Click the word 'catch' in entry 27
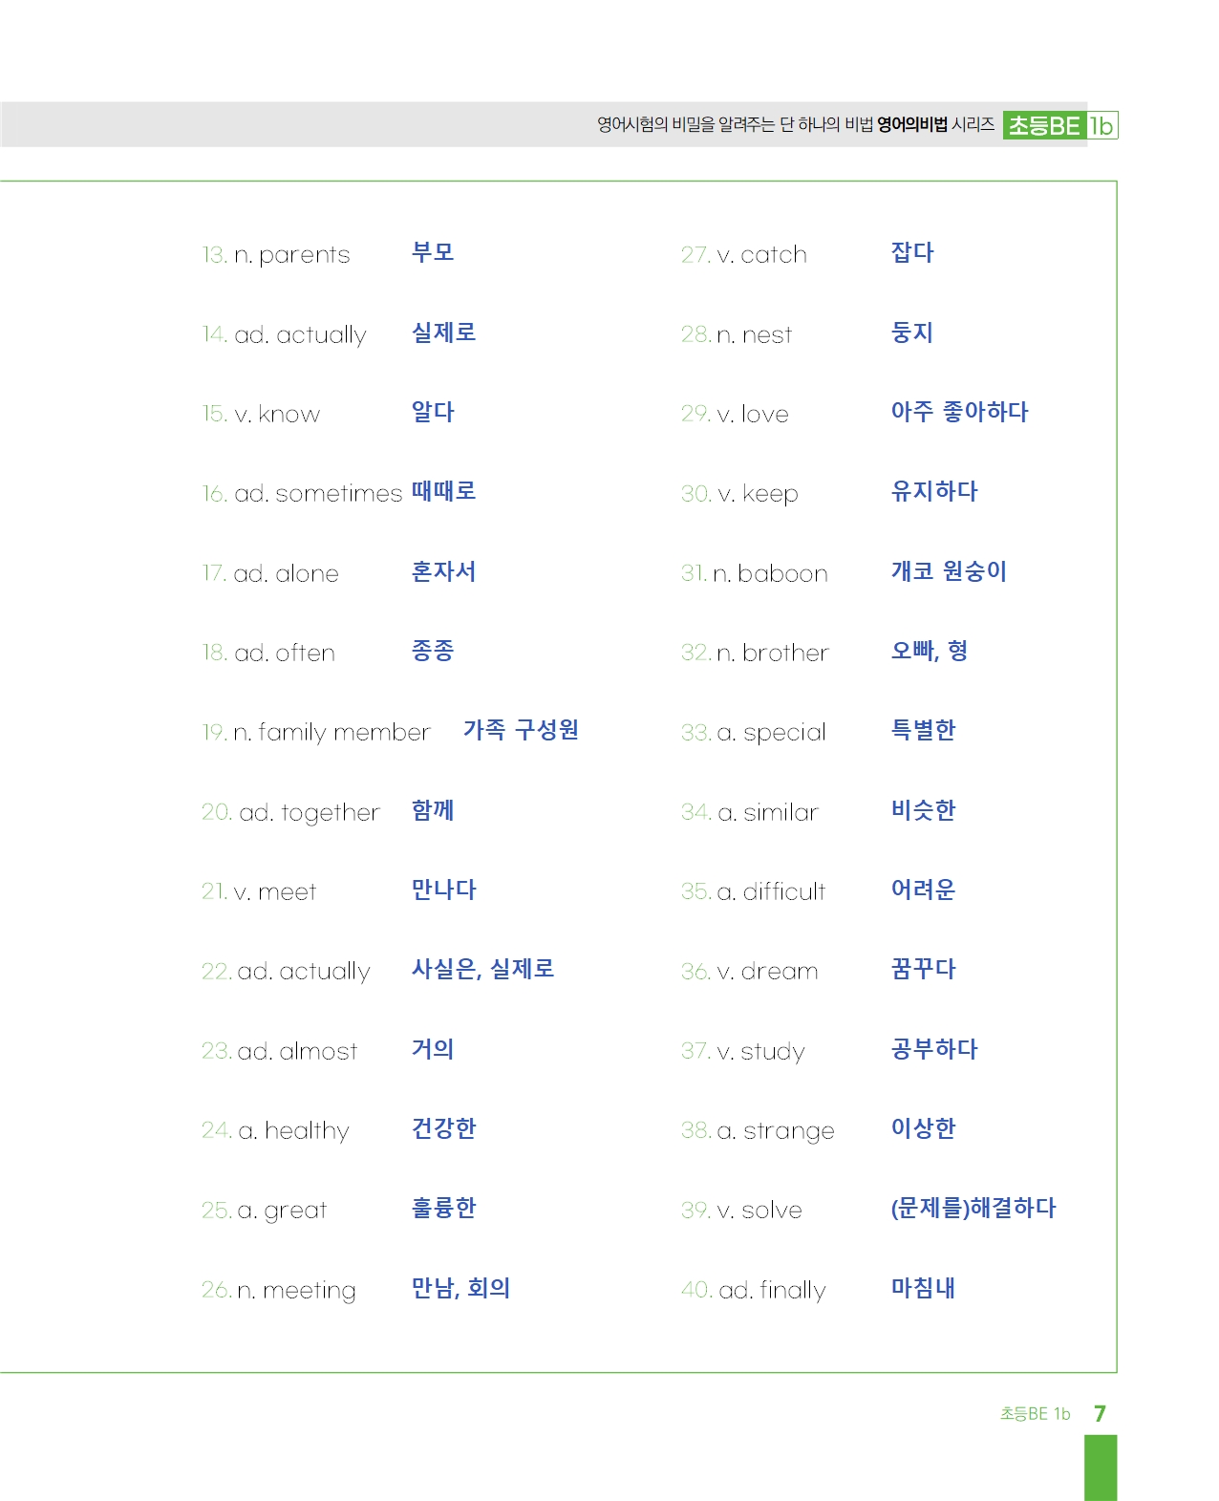Image resolution: width=1219 pixels, height=1501 pixels. coord(774,255)
